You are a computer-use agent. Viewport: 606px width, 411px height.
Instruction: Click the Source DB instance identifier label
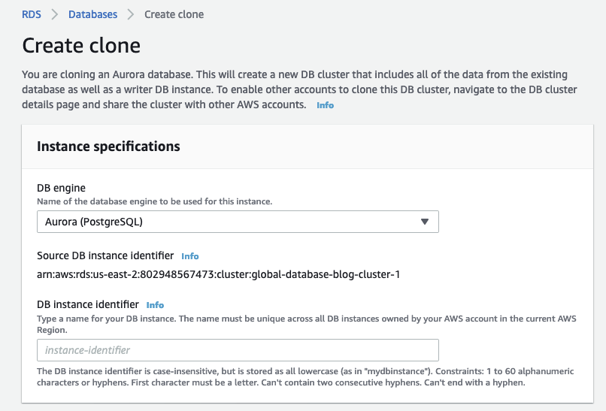click(105, 255)
